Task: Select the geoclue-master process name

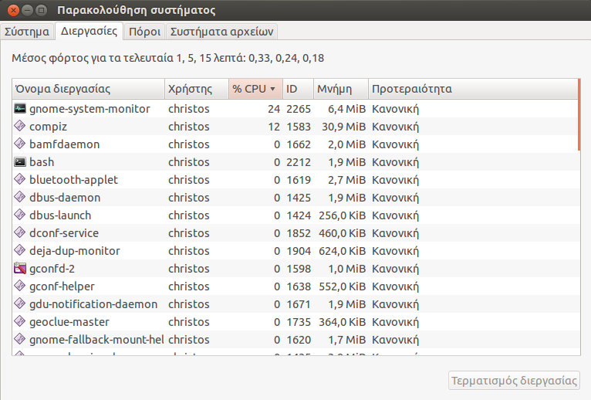Action: [69, 321]
